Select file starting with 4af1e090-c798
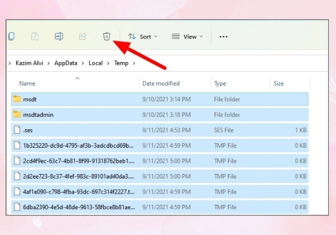The height and width of the screenshot is (235, 336). (160, 191)
